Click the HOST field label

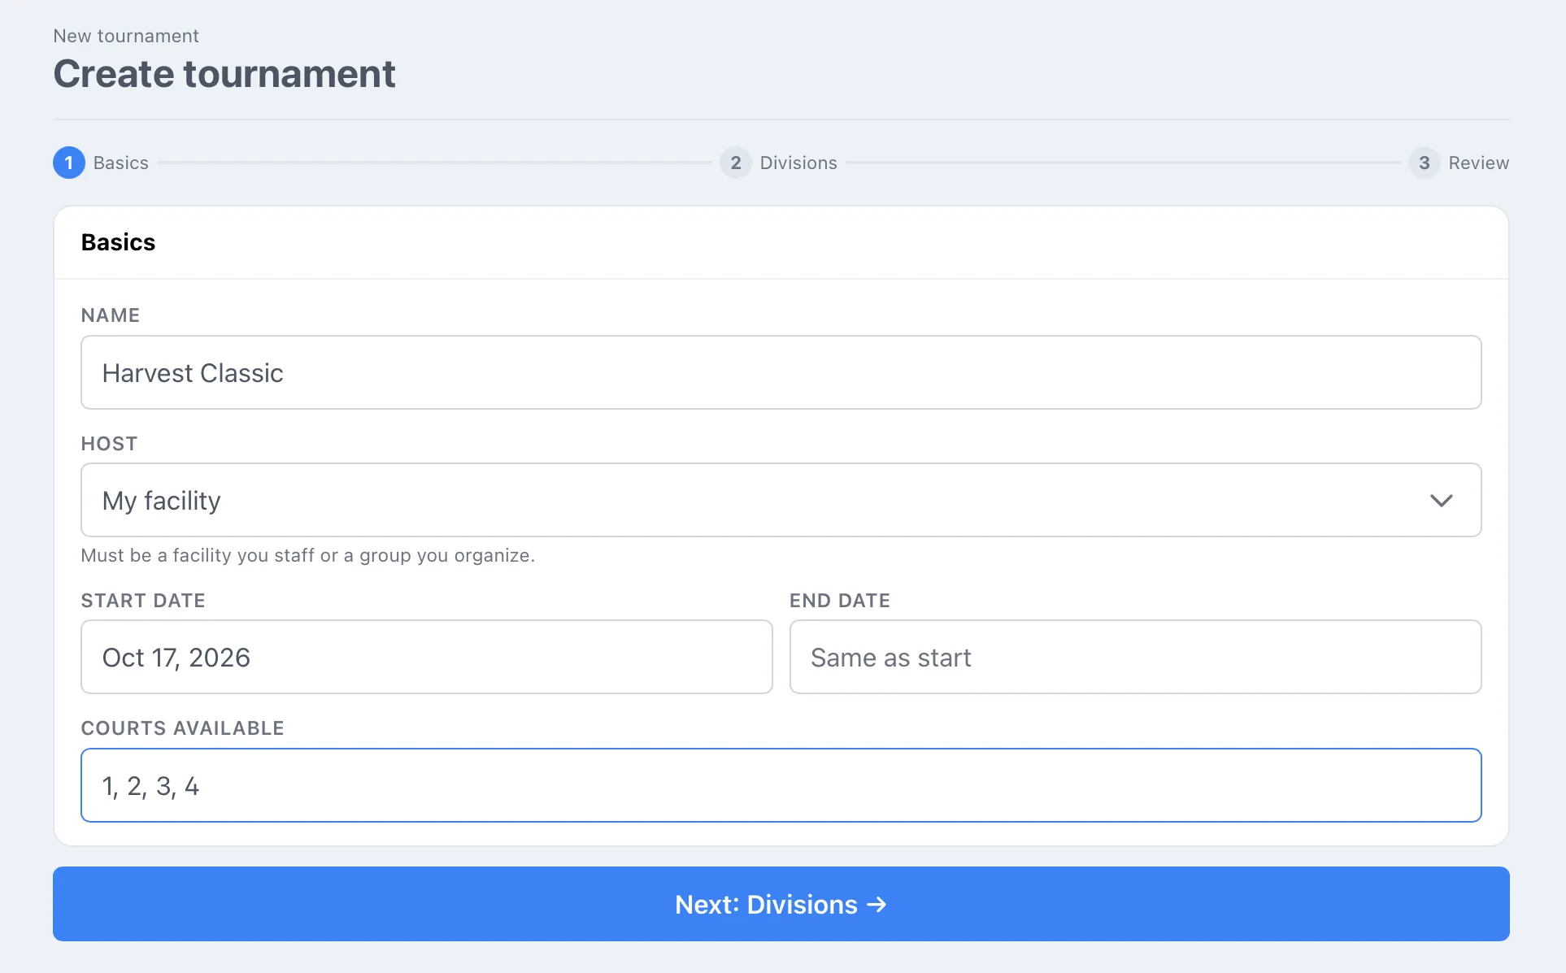[110, 444]
